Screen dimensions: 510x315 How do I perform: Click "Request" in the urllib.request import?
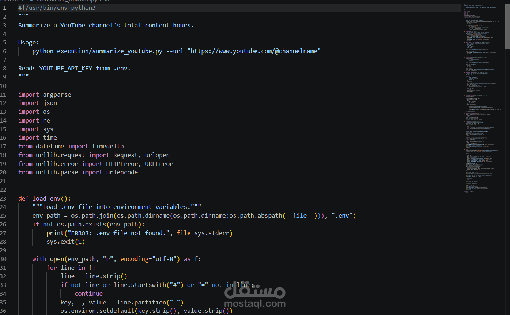tap(125, 155)
